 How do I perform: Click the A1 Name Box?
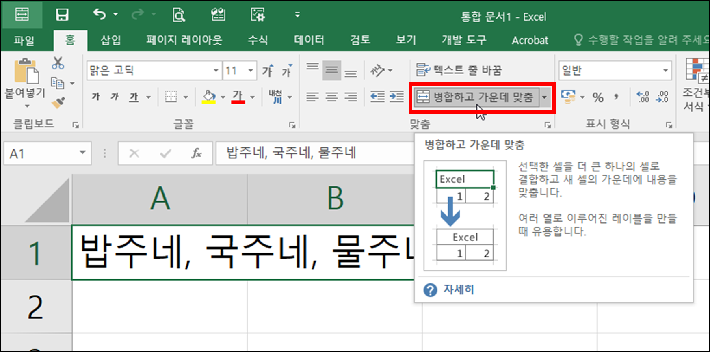pos(48,153)
